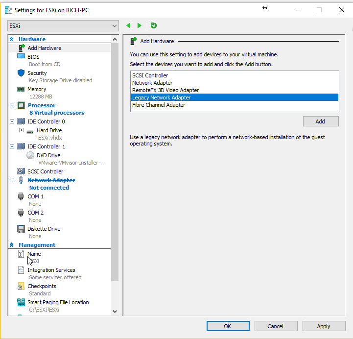Click the green refresh icon
The image size is (353, 339).
(154, 25)
